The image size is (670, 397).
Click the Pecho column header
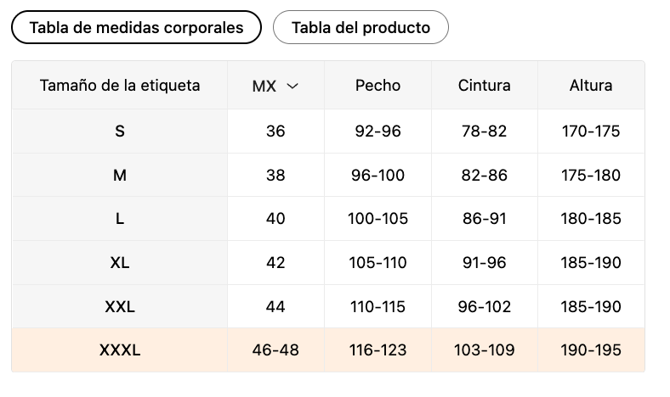tap(378, 86)
